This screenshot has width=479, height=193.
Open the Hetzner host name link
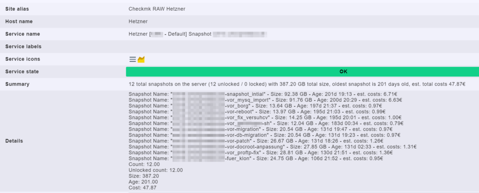coord(138,21)
